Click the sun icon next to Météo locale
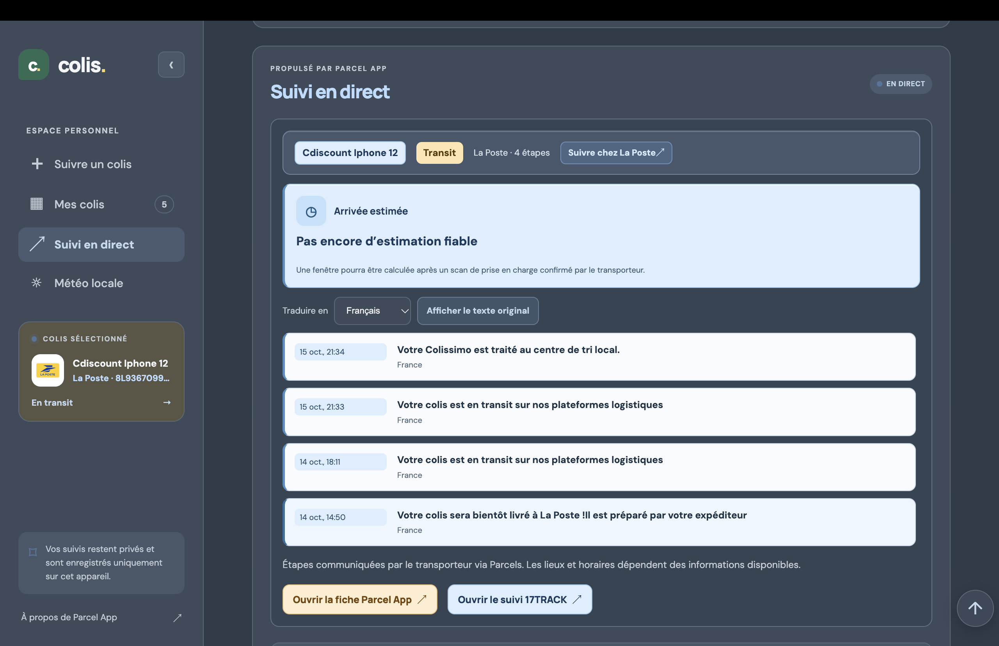The height and width of the screenshot is (646, 999). point(37,283)
